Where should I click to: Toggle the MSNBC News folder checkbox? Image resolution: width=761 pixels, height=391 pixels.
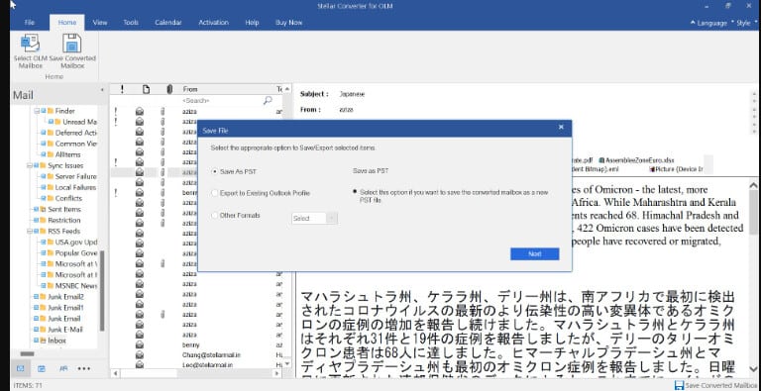tap(43, 286)
